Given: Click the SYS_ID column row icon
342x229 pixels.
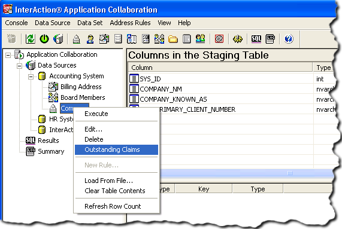Looking at the screenshot, I should coord(134,78).
